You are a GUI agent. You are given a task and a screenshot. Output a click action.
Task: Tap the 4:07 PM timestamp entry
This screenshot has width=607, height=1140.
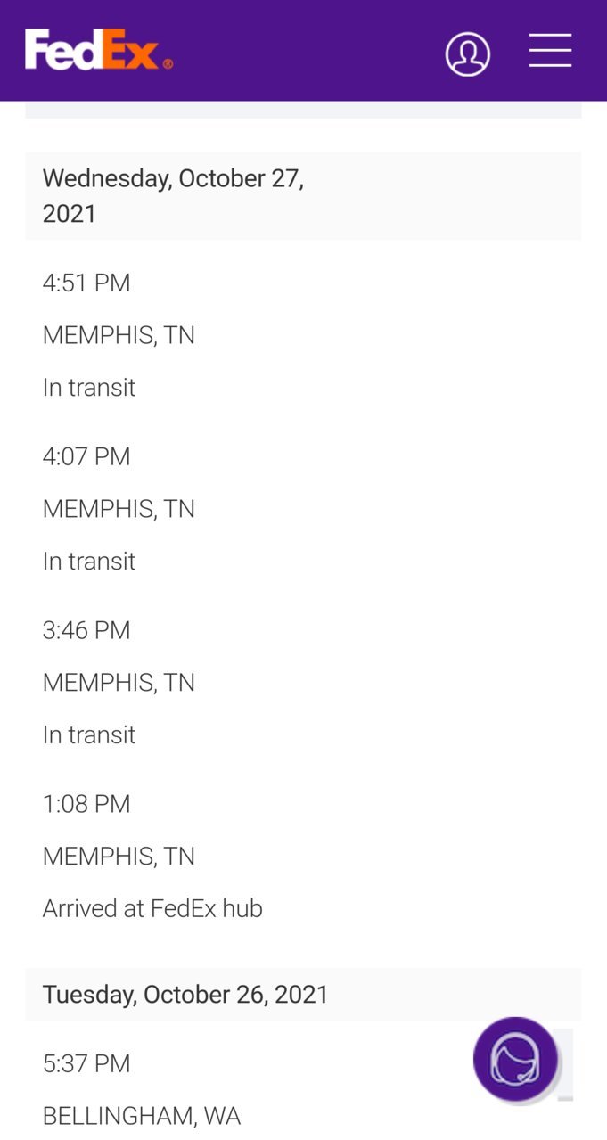pyautogui.click(x=86, y=456)
